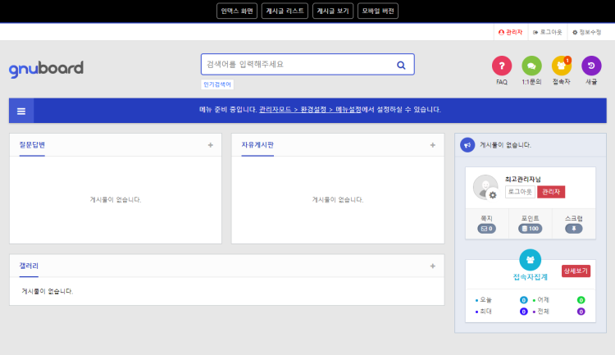Click the megaphone notice icon

tap(467, 144)
